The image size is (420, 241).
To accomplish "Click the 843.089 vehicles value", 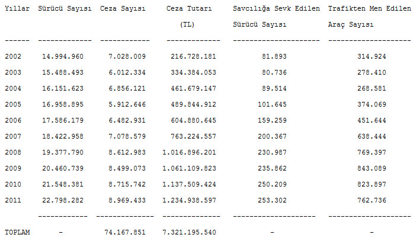I will (371, 168).
